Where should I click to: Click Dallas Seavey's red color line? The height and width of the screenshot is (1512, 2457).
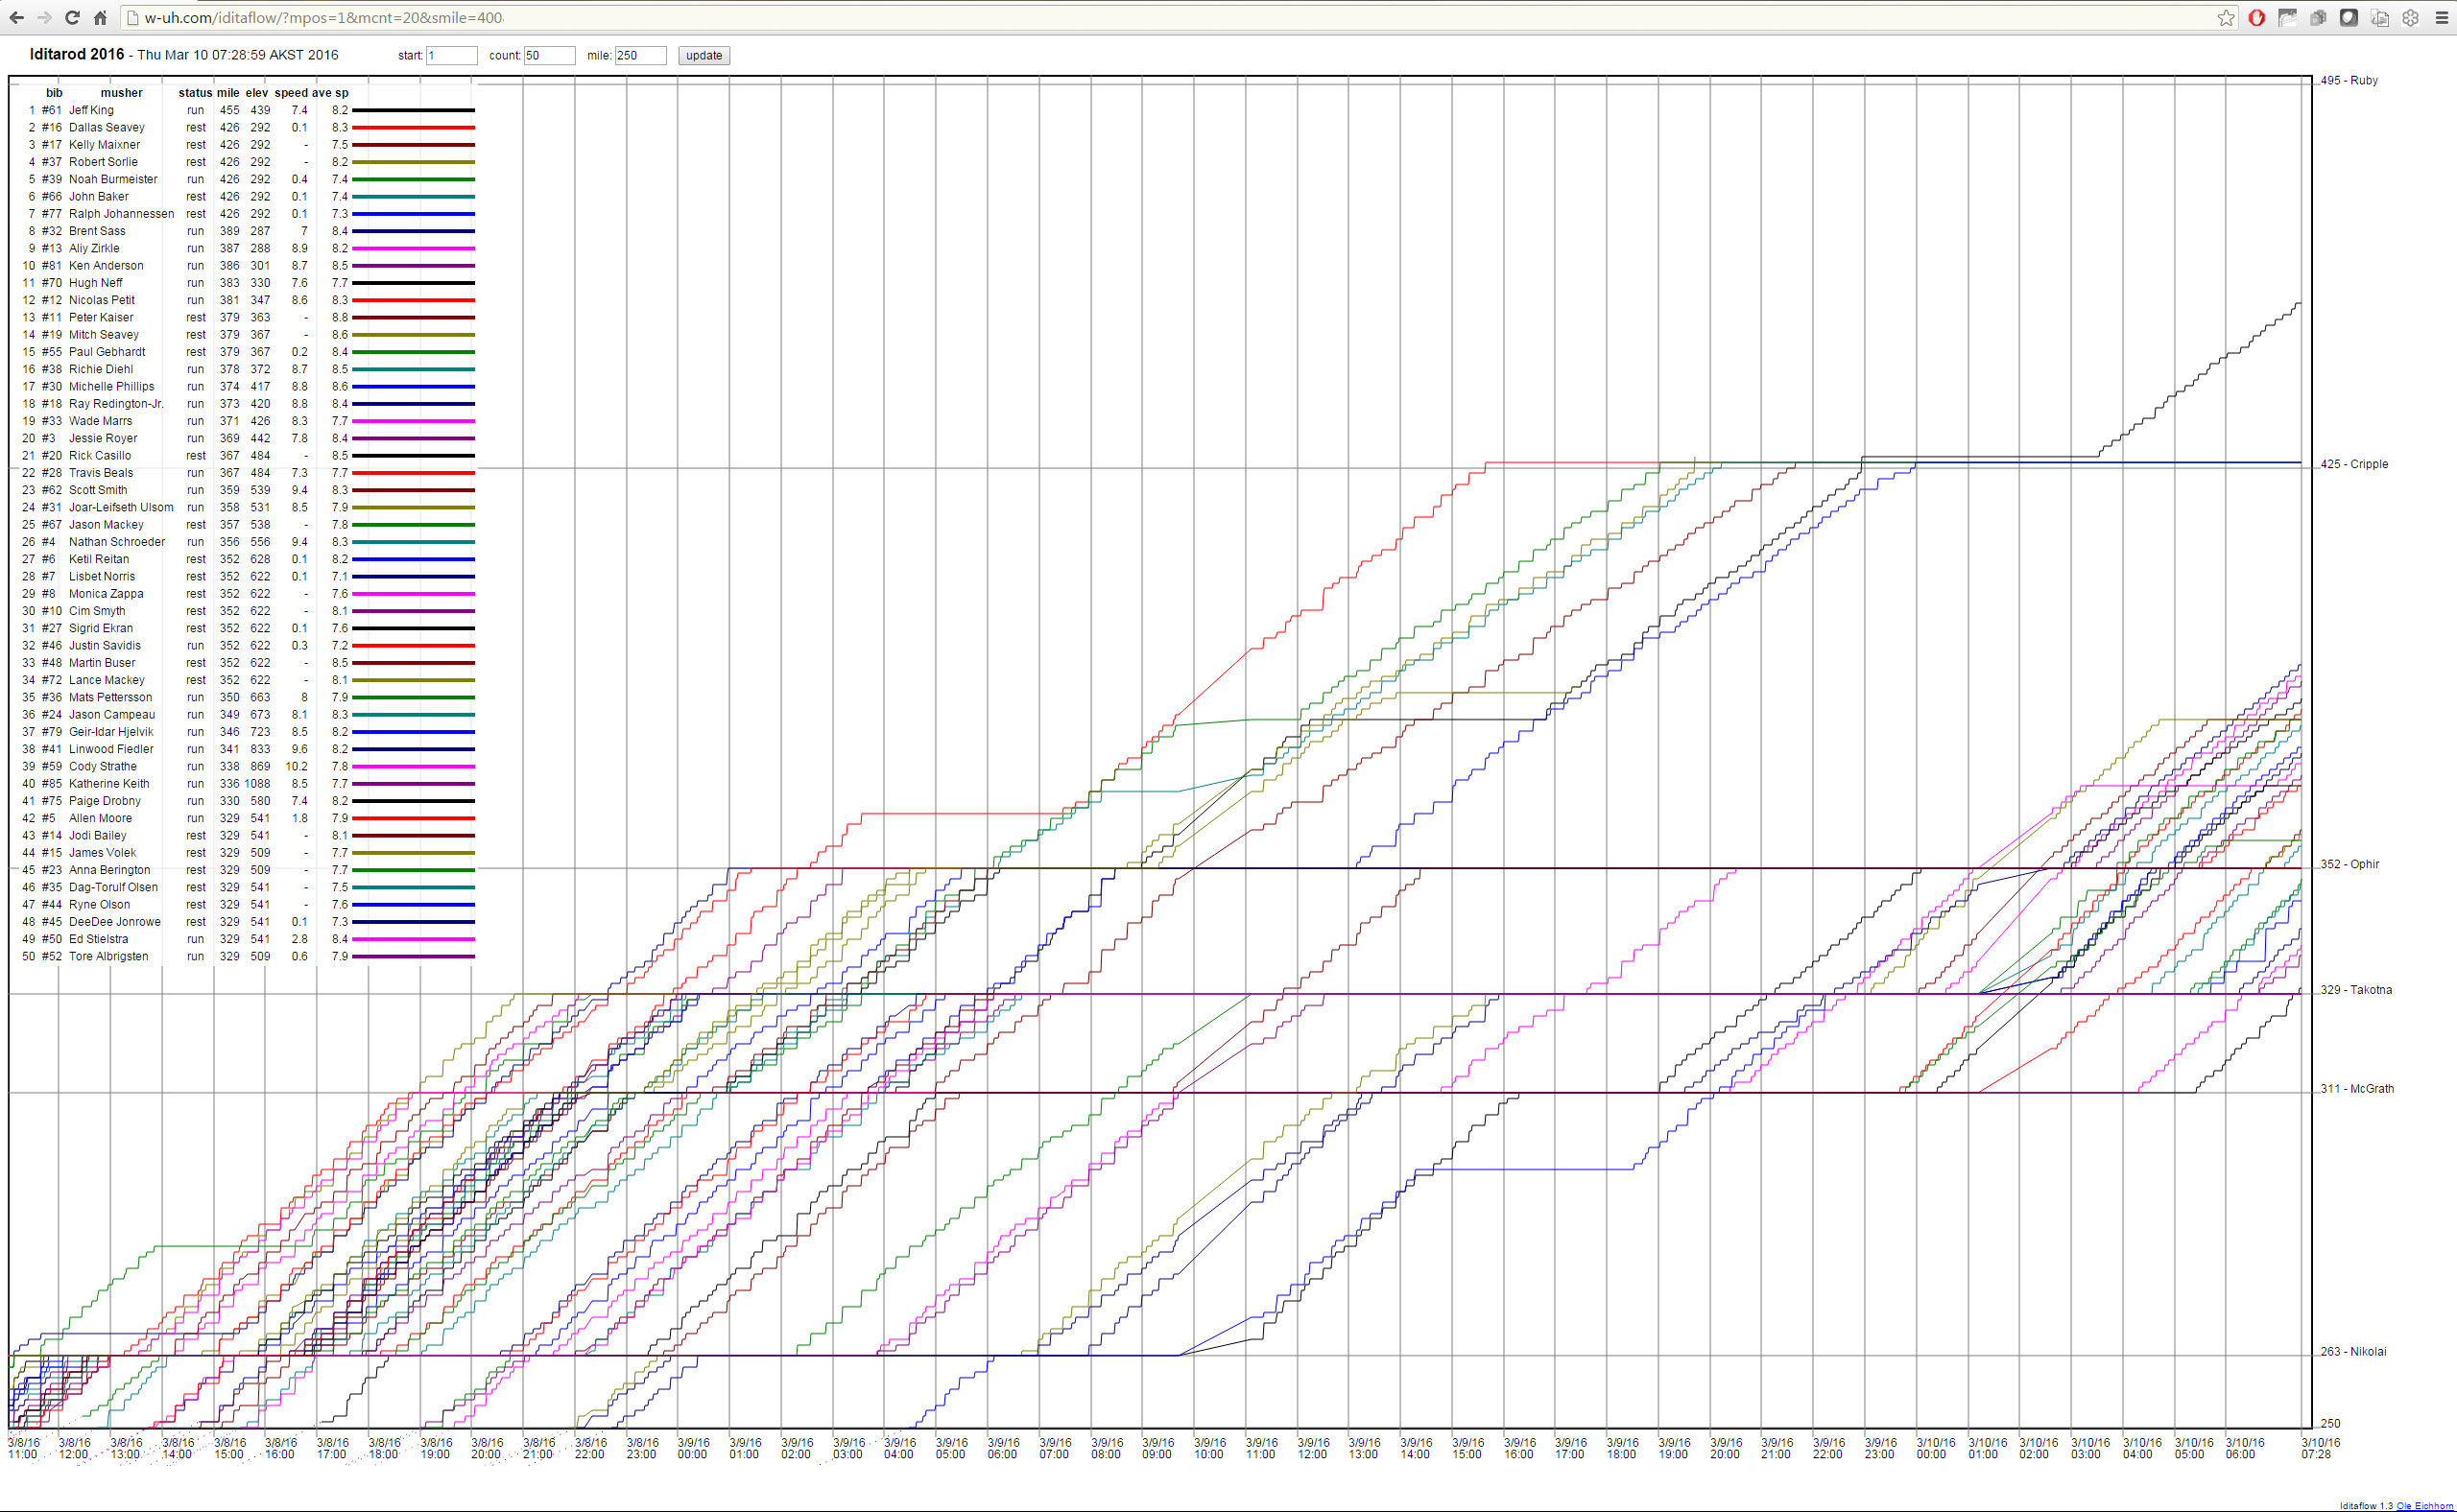[x=413, y=127]
